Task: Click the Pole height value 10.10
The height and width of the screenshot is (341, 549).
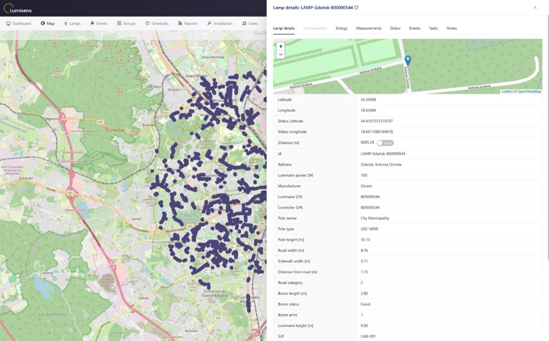Action: (x=366, y=240)
